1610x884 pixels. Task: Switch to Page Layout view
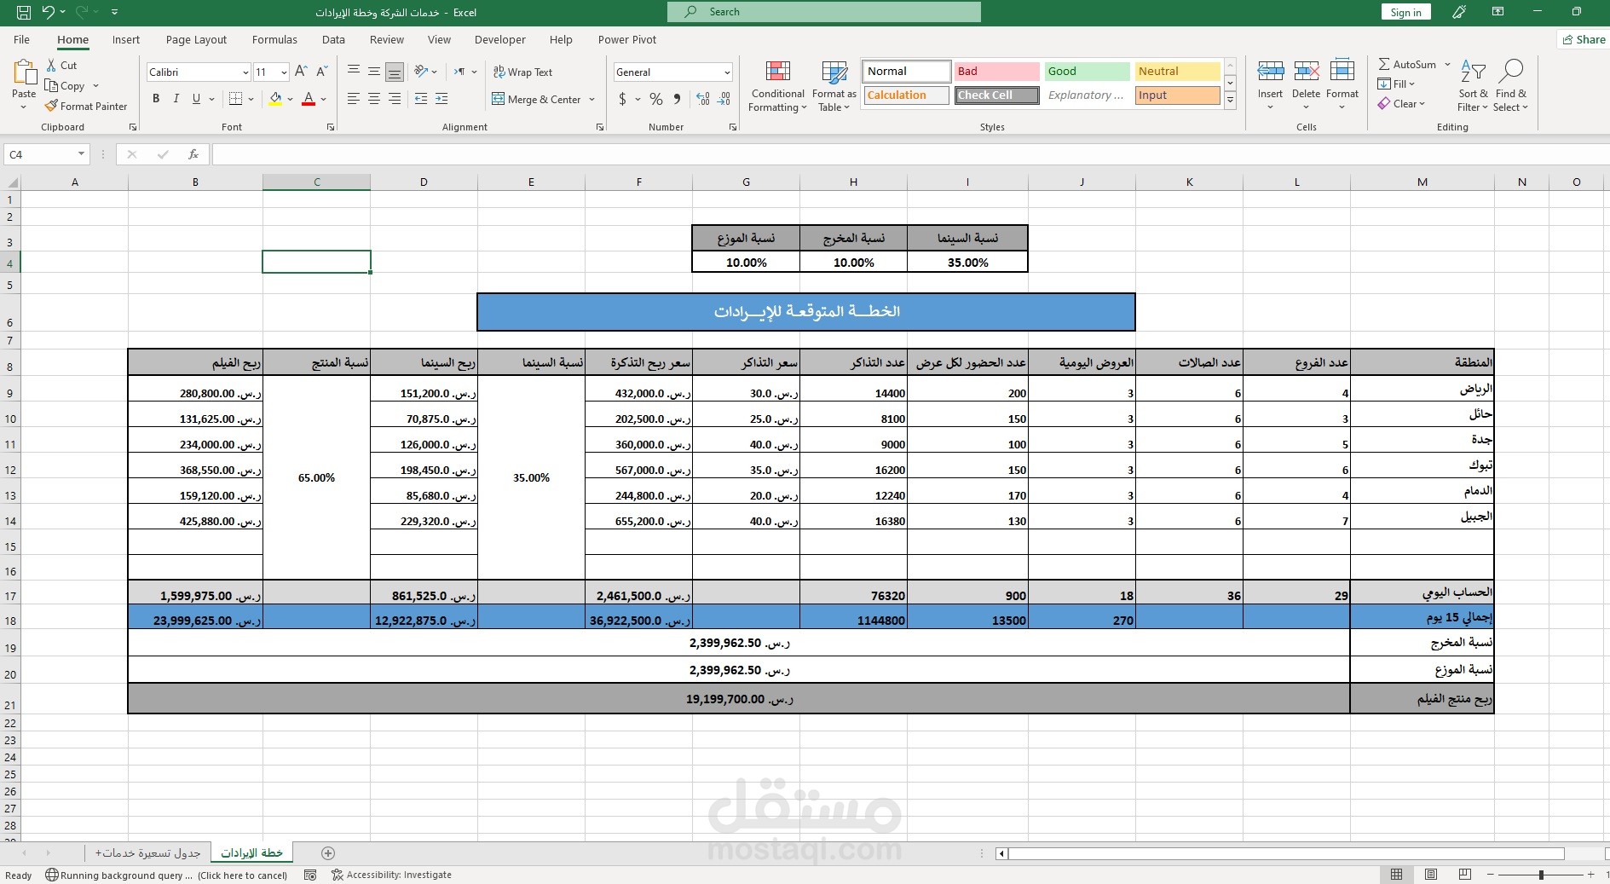[1431, 875]
